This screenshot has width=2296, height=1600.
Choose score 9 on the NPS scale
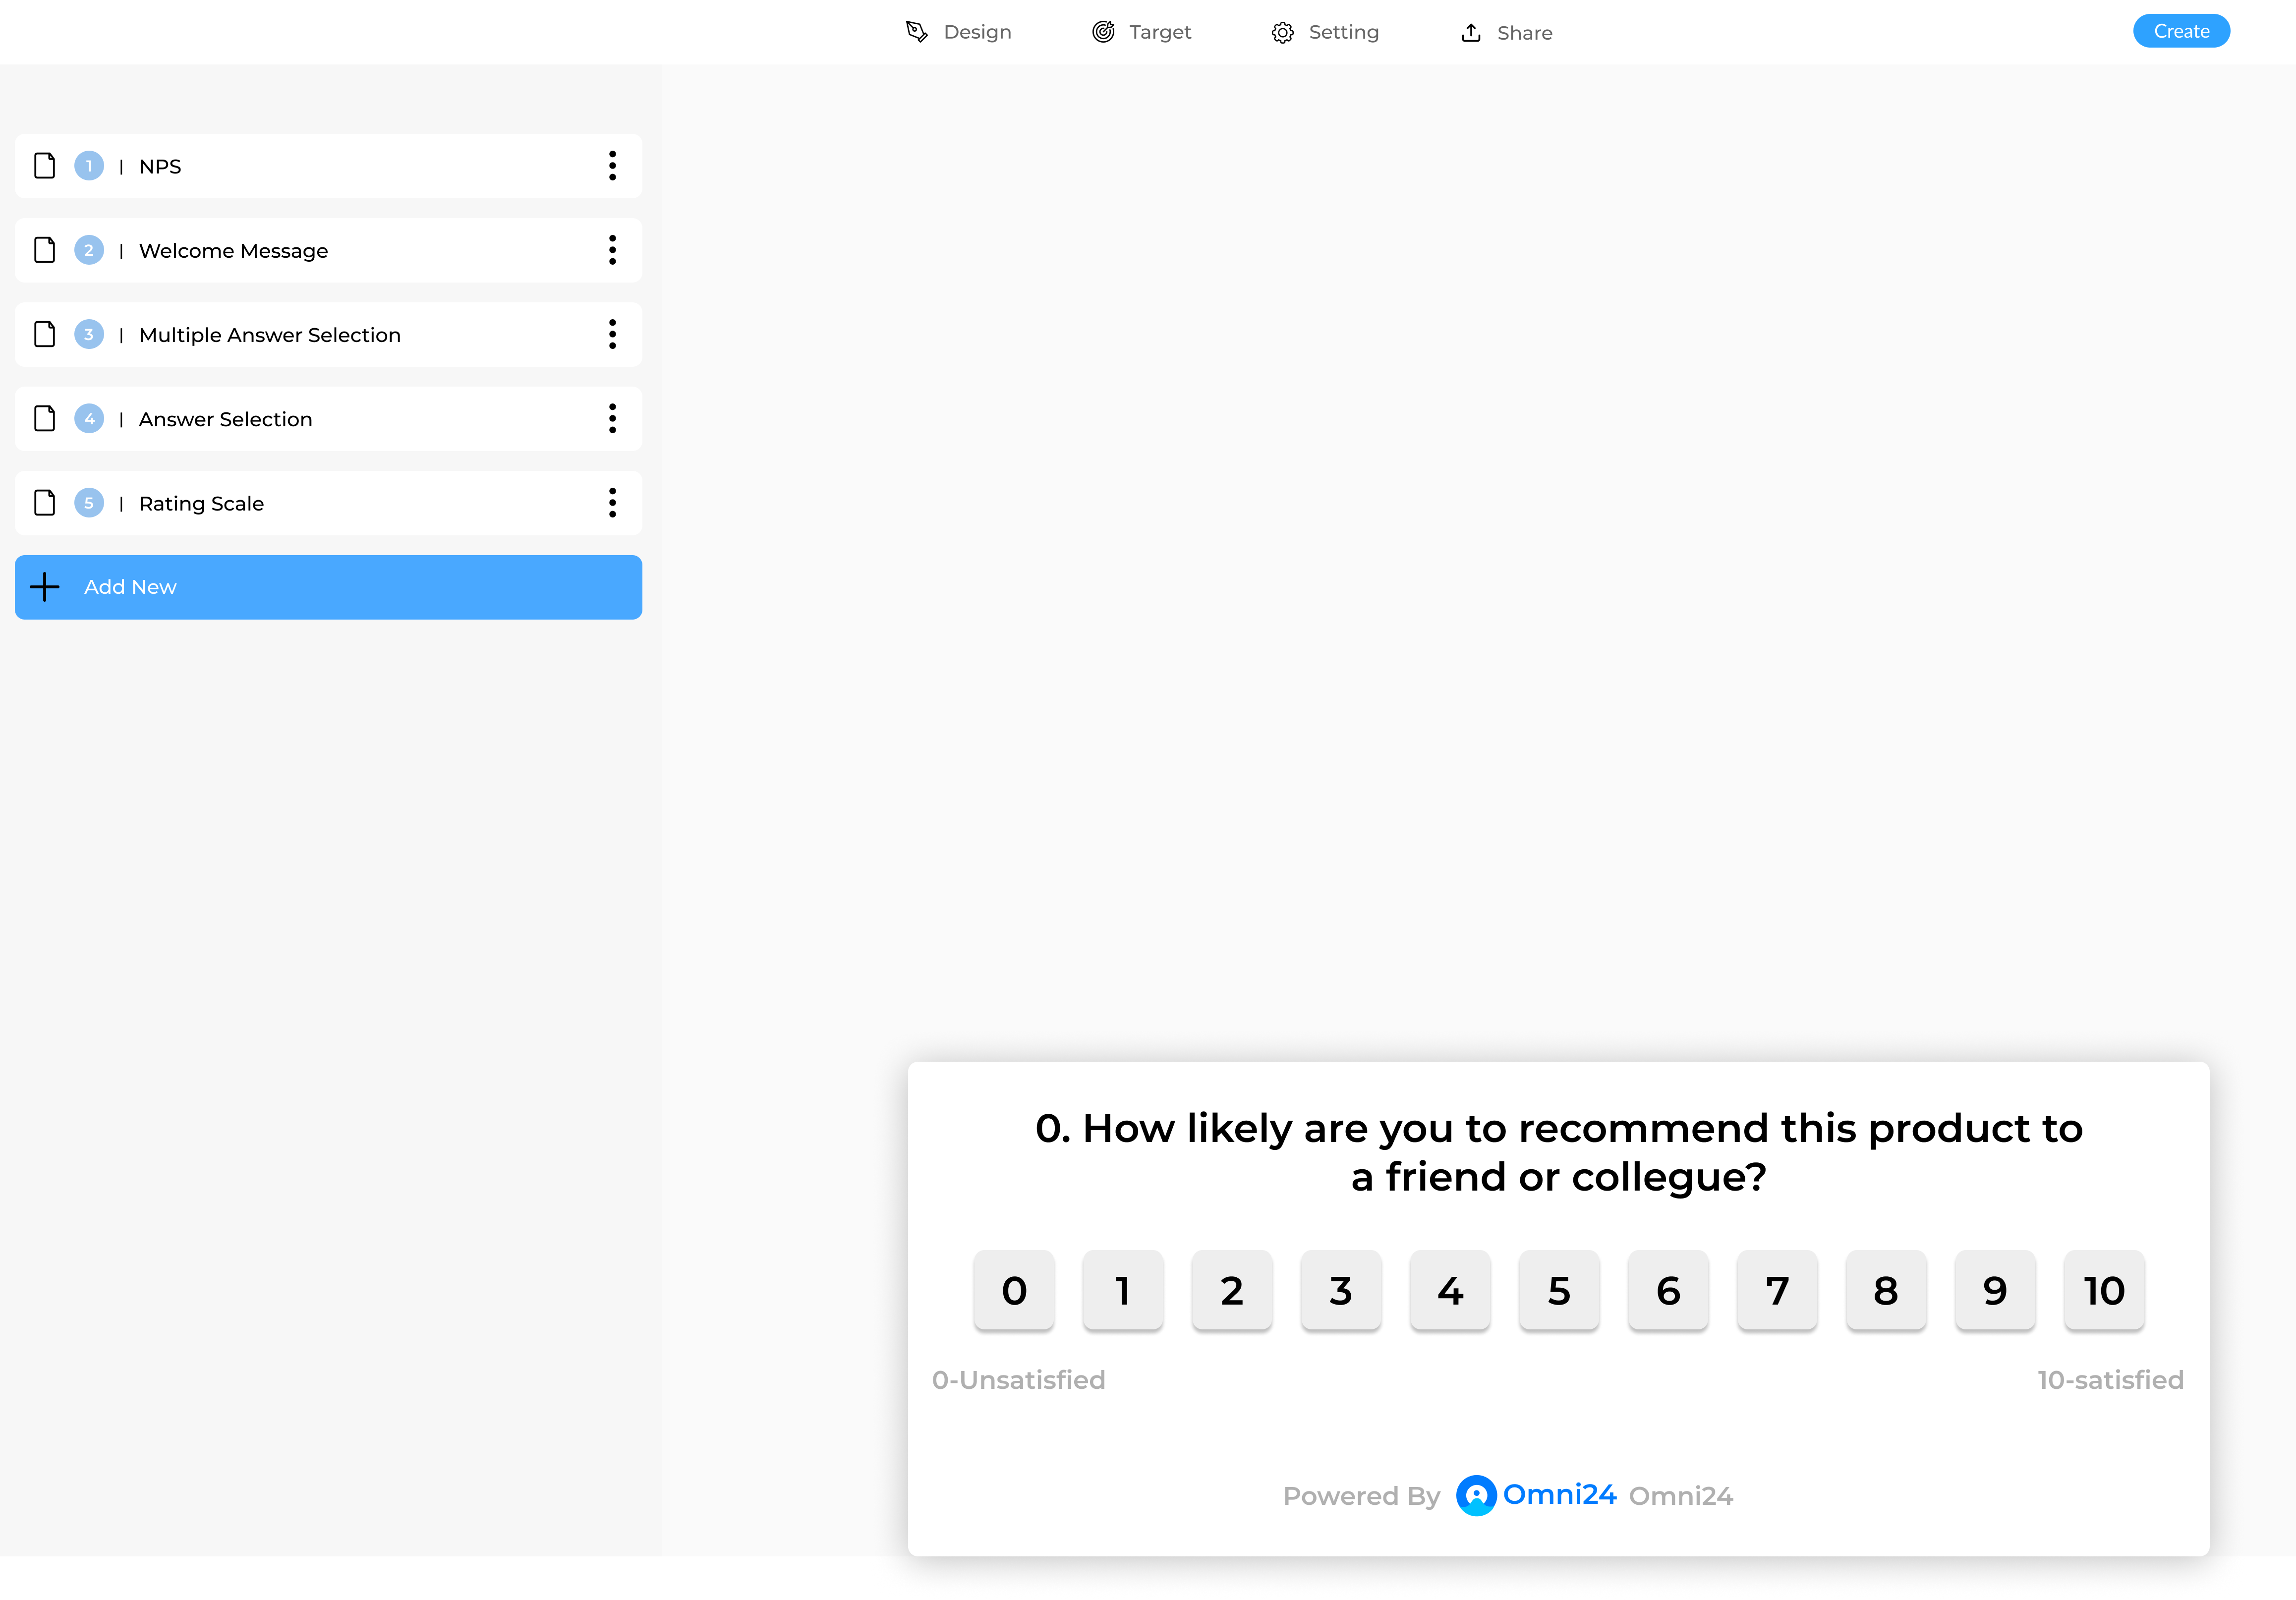pos(1995,1290)
